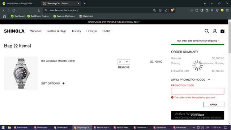Open the apps grid icon in the bookmarks bar
The height and width of the screenshot is (130, 231).
point(4,16)
